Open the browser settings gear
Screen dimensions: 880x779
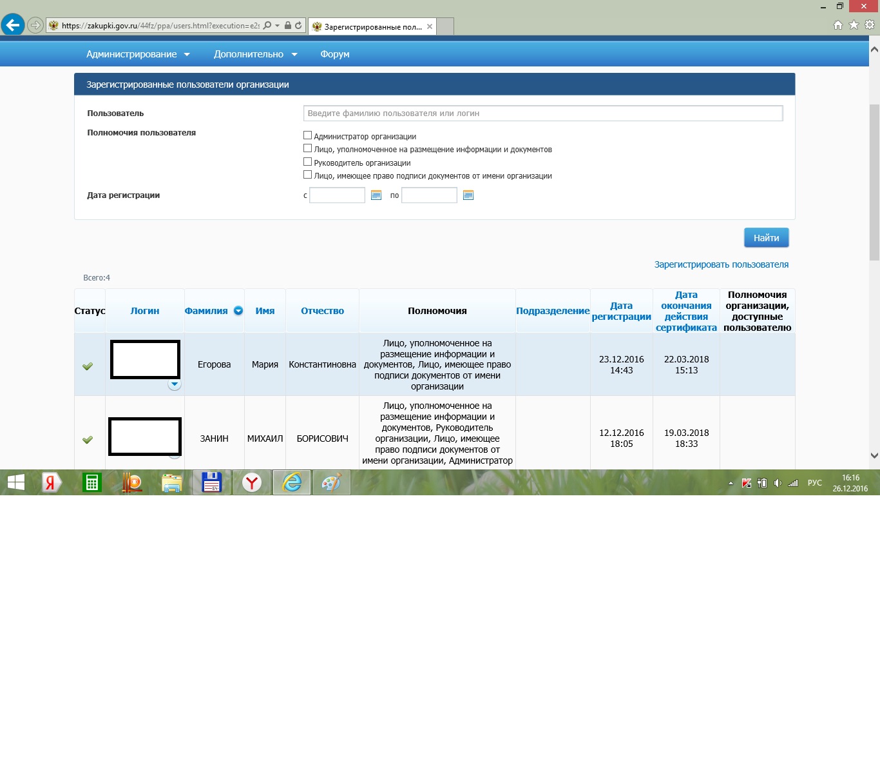point(869,25)
